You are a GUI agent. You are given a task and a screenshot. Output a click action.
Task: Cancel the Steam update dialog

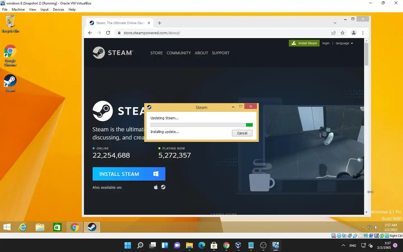click(x=242, y=133)
